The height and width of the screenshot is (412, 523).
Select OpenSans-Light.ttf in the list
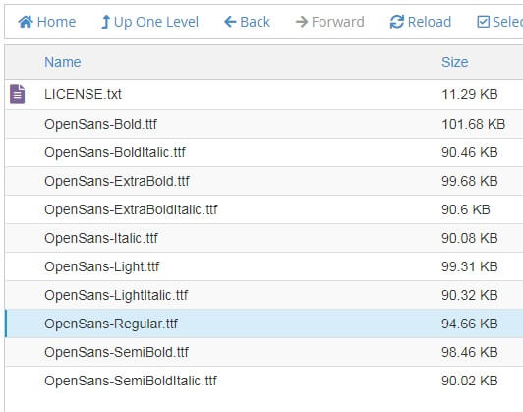[x=264, y=266]
